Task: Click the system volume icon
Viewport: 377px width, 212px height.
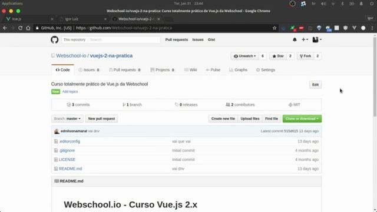Action: [x=323, y=4]
